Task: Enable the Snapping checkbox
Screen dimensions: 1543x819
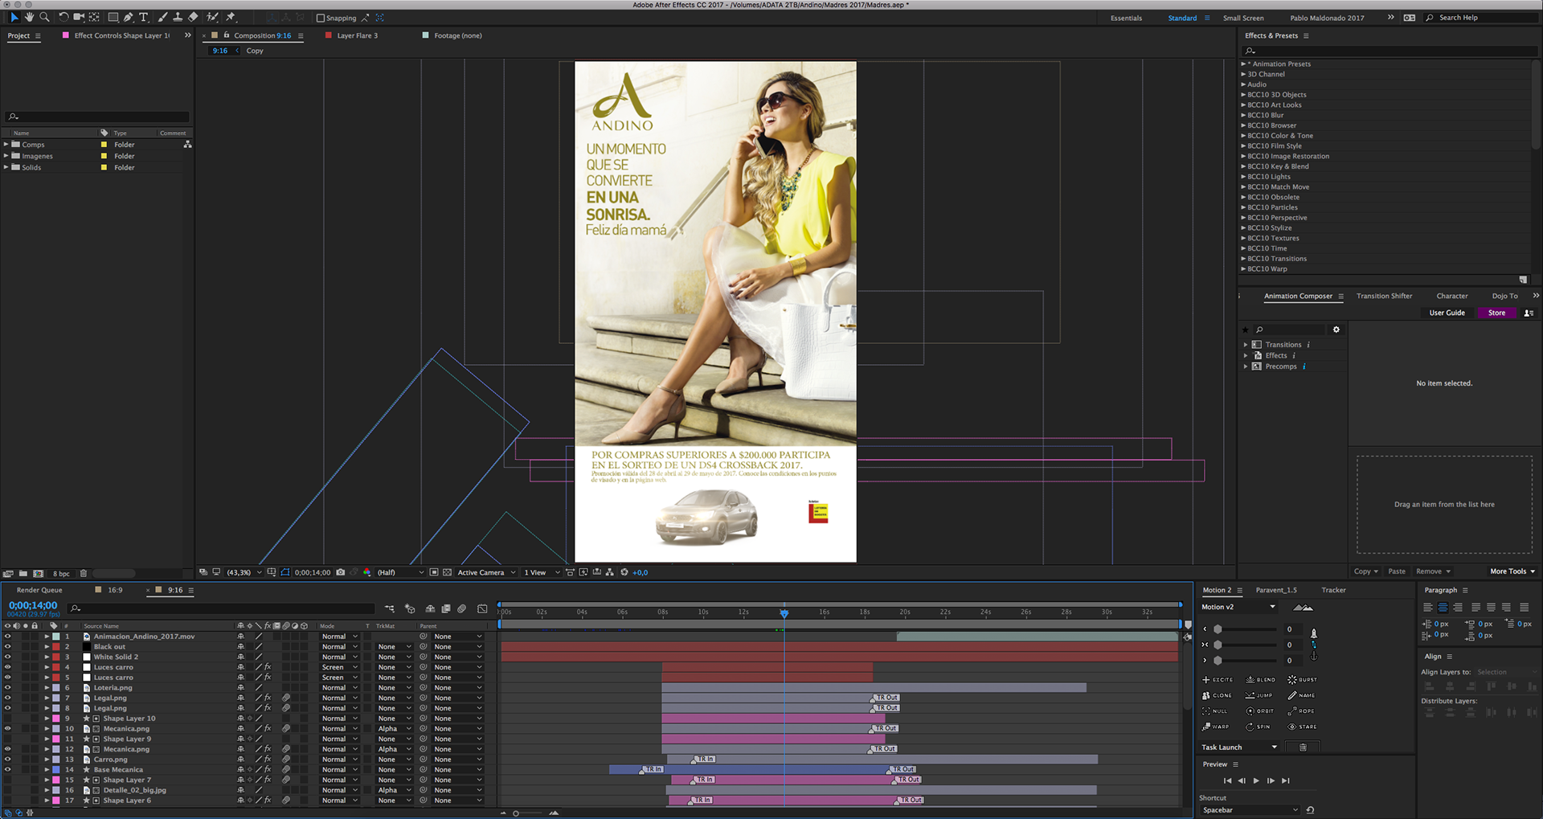Action: (x=321, y=18)
